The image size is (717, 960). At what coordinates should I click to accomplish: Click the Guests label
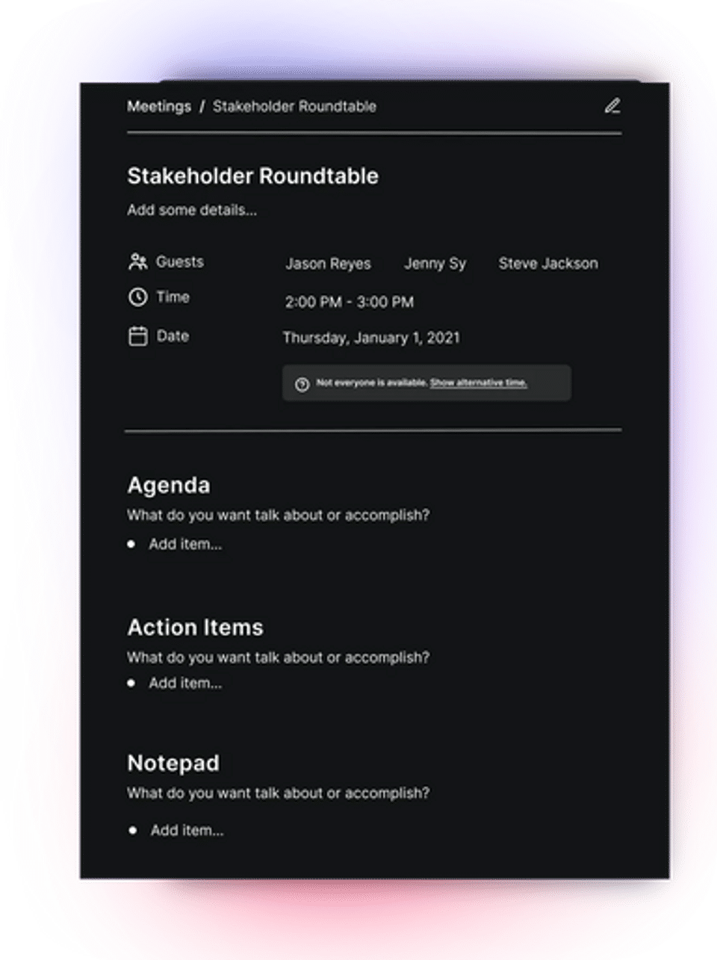[x=180, y=262]
